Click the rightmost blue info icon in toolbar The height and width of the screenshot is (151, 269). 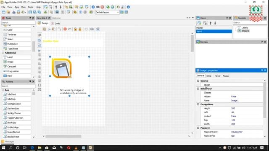tap(128, 7)
